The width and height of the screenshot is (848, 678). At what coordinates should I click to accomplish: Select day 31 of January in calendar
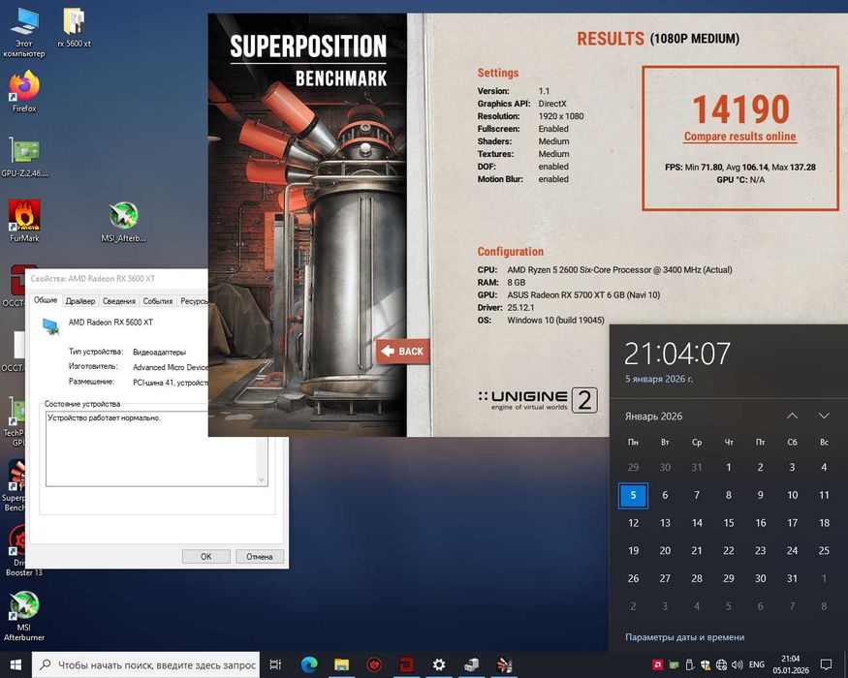(x=793, y=578)
